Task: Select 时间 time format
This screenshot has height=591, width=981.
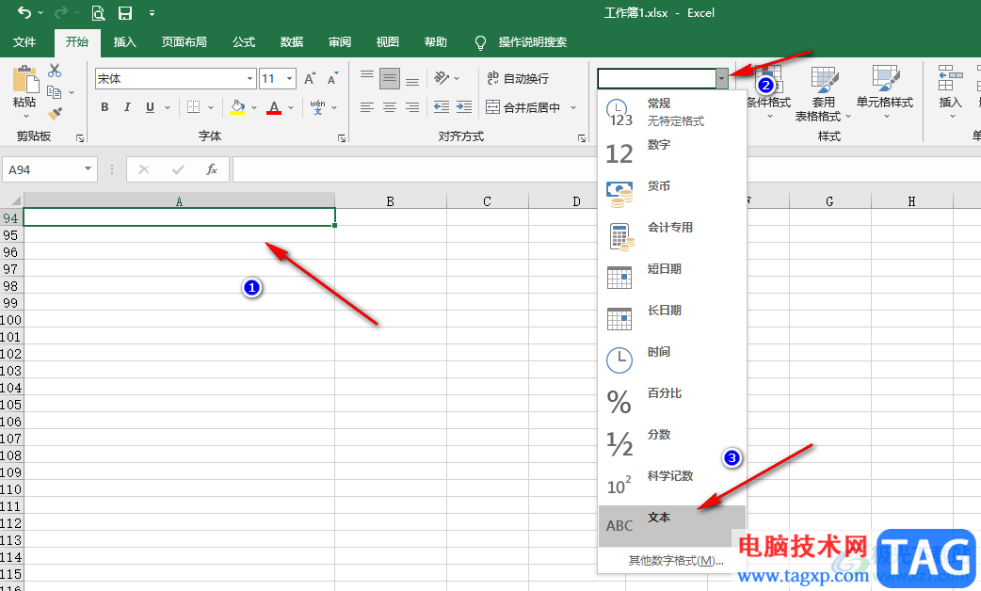Action: (x=672, y=360)
